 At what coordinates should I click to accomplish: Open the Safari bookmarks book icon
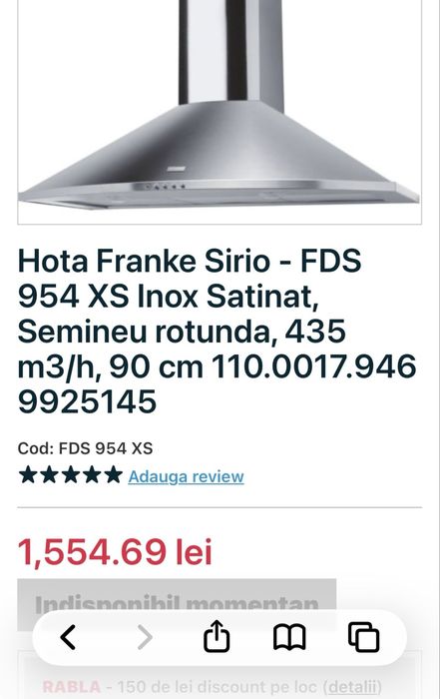click(289, 637)
